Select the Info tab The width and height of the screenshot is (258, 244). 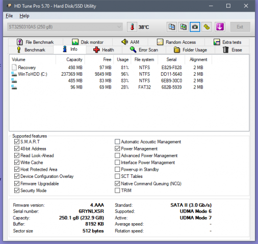(70, 49)
